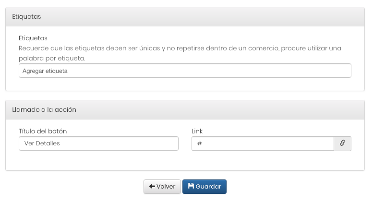Click the word 'Guardar' on save button

point(208,187)
